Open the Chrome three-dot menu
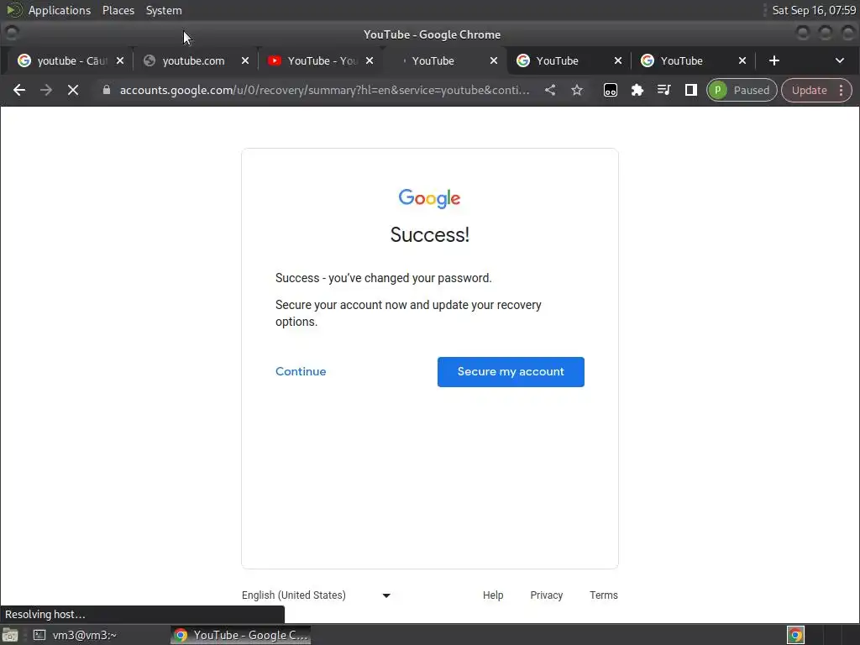This screenshot has height=645, width=860. click(842, 90)
